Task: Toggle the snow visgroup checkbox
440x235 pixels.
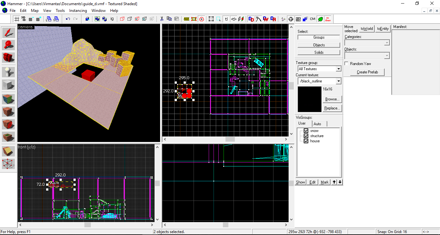Action: coord(306,131)
